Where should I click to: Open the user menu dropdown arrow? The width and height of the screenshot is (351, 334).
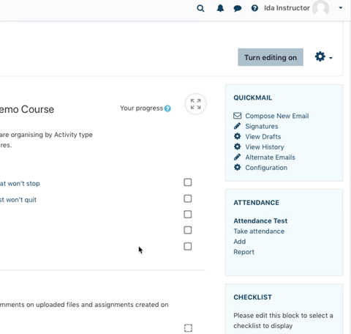[x=341, y=8]
